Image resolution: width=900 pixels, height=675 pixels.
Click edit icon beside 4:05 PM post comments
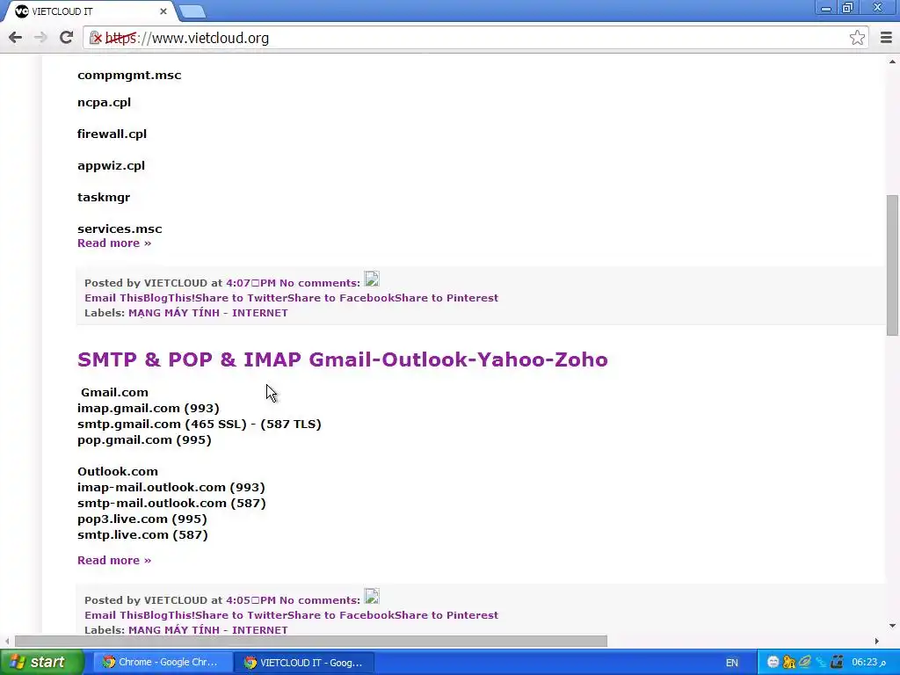372,597
